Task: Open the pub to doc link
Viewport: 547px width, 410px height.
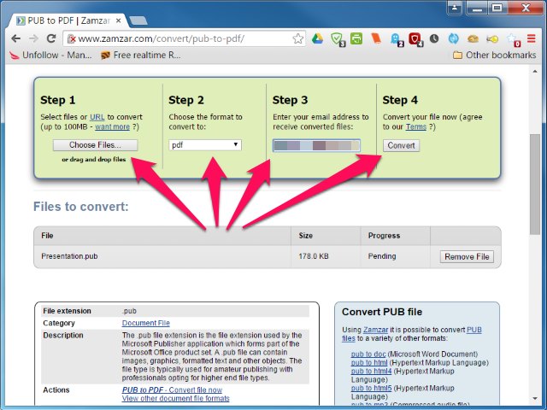Action: (x=368, y=354)
